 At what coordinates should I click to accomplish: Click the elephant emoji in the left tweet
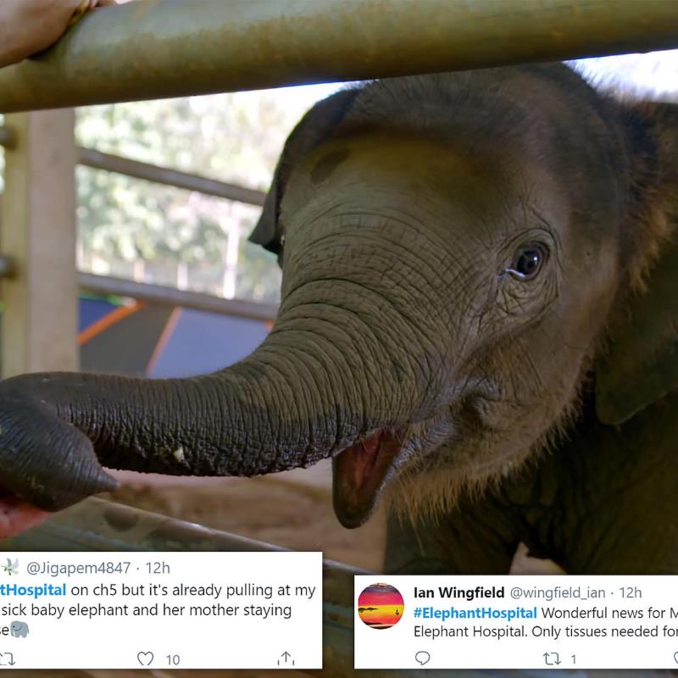pyautogui.click(x=19, y=629)
